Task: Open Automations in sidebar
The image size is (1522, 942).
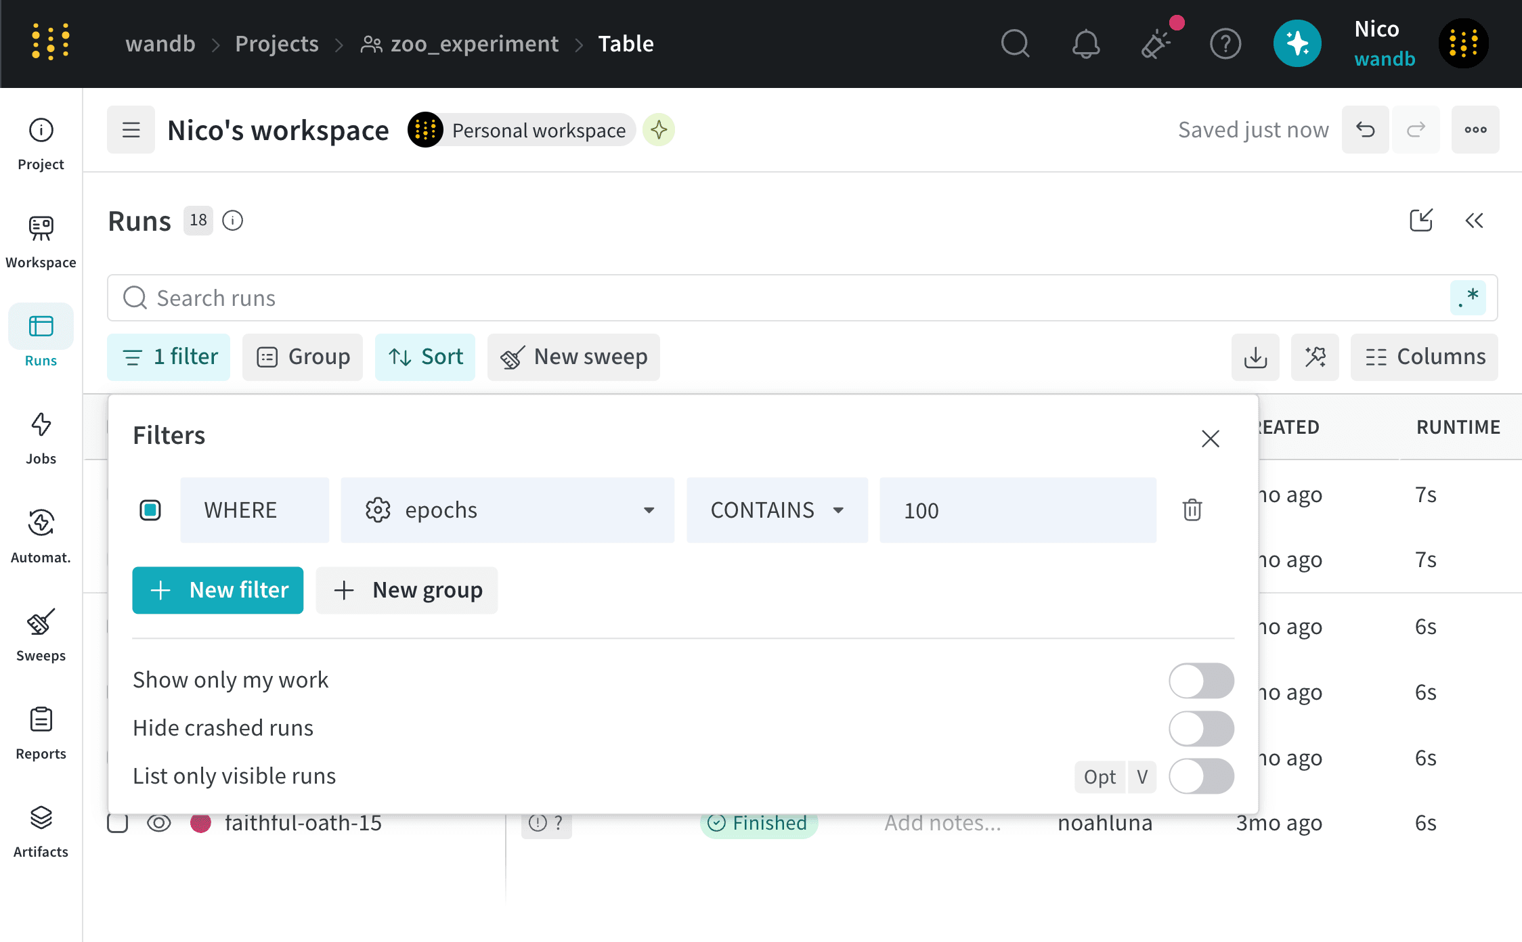Action: (41, 537)
